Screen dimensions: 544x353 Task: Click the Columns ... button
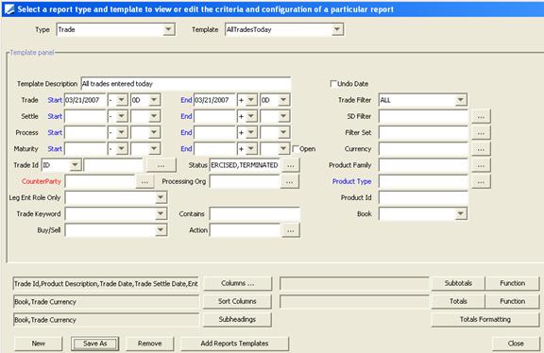[237, 283]
